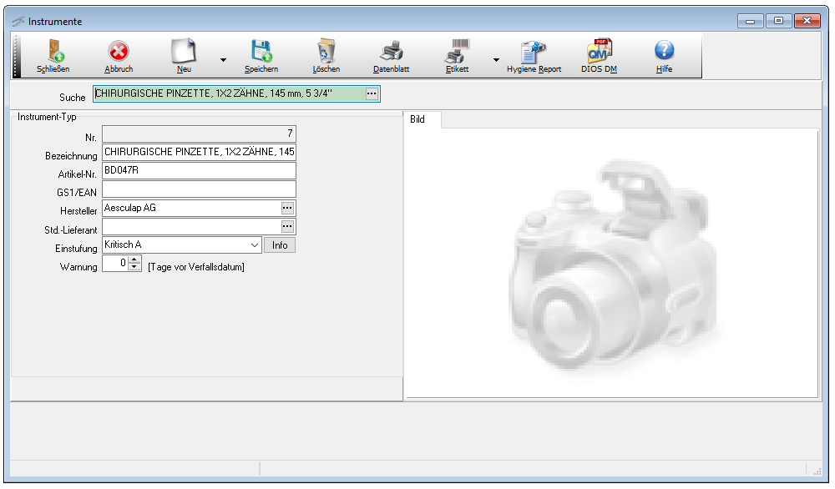Print a label with Etikett
The image size is (835, 489).
[457, 56]
